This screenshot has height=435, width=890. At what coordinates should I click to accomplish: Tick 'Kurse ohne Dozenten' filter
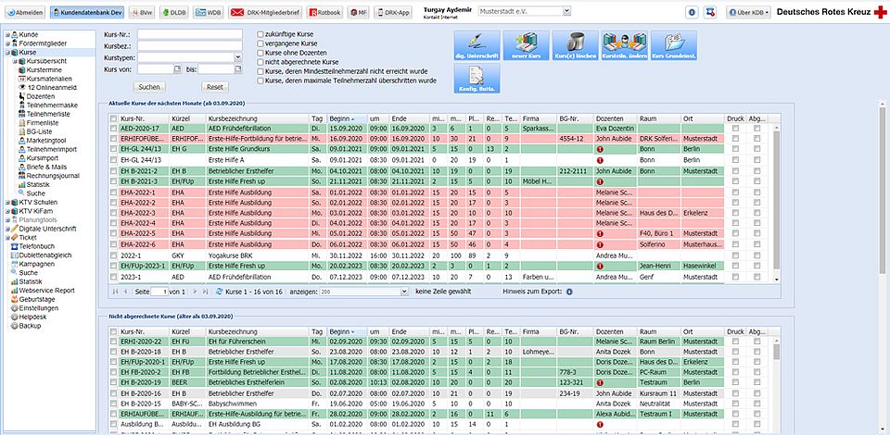(x=261, y=53)
